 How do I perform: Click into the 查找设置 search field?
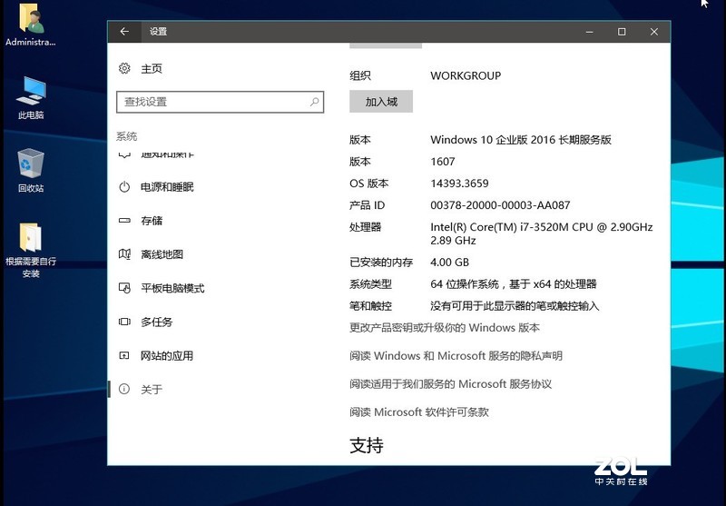(220, 102)
